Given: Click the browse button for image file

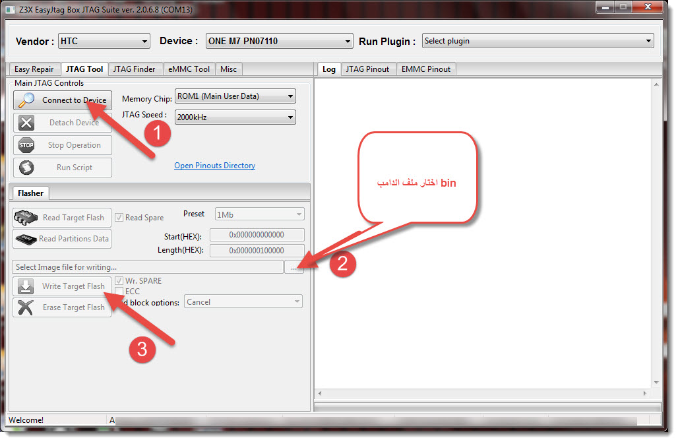Looking at the screenshot, I should pos(294,267).
